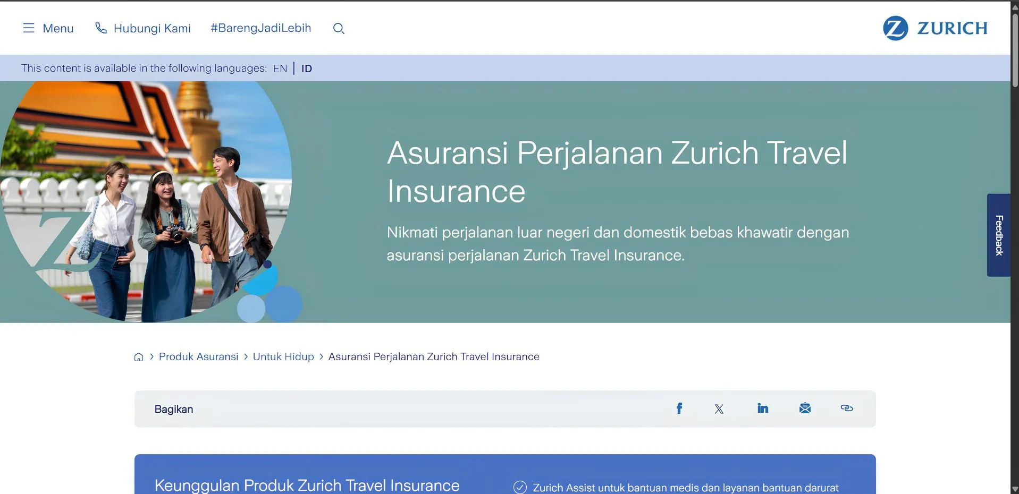This screenshot has height=494, width=1019.
Task: Open the search magnifier icon
Action: [x=339, y=29]
